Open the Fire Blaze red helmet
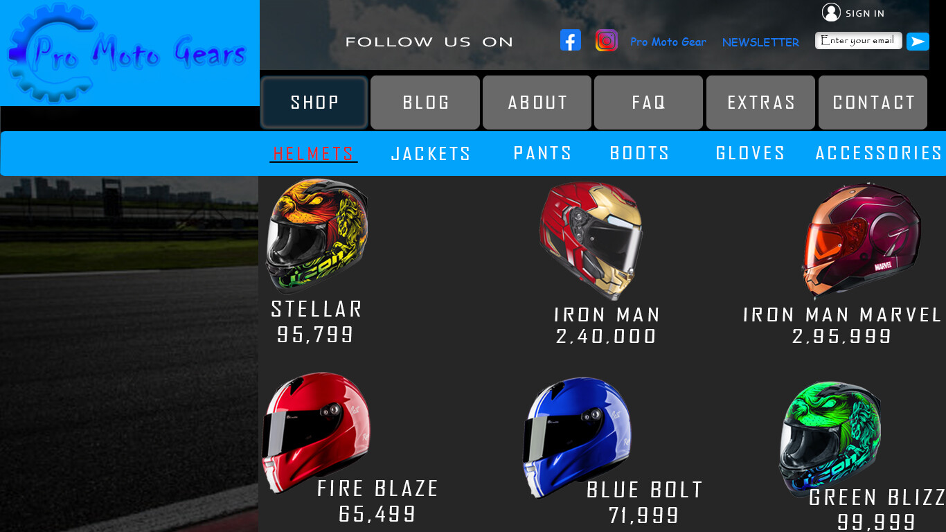 [x=316, y=432]
